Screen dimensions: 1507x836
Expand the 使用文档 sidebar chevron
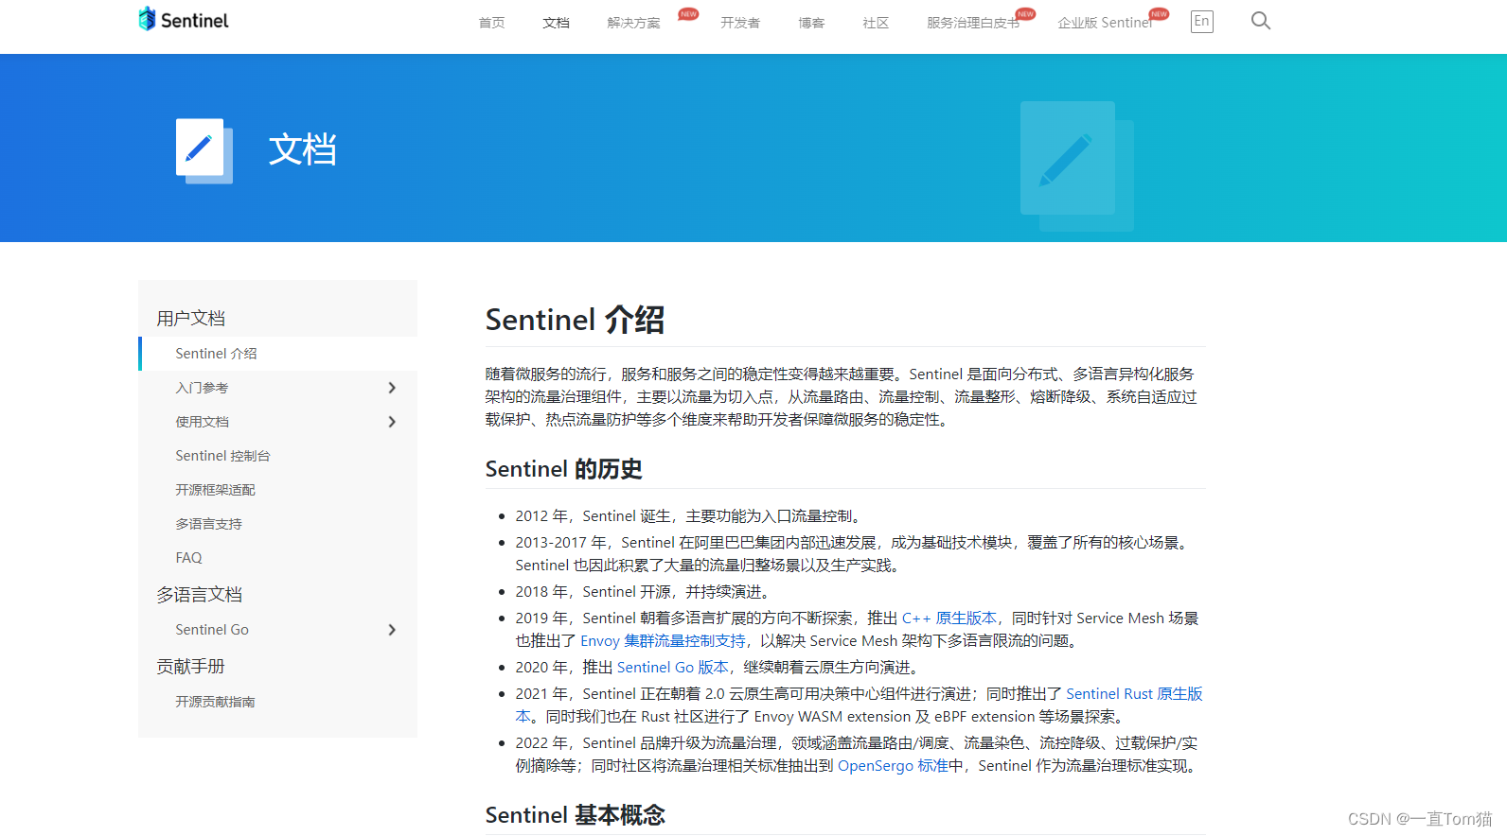392,422
